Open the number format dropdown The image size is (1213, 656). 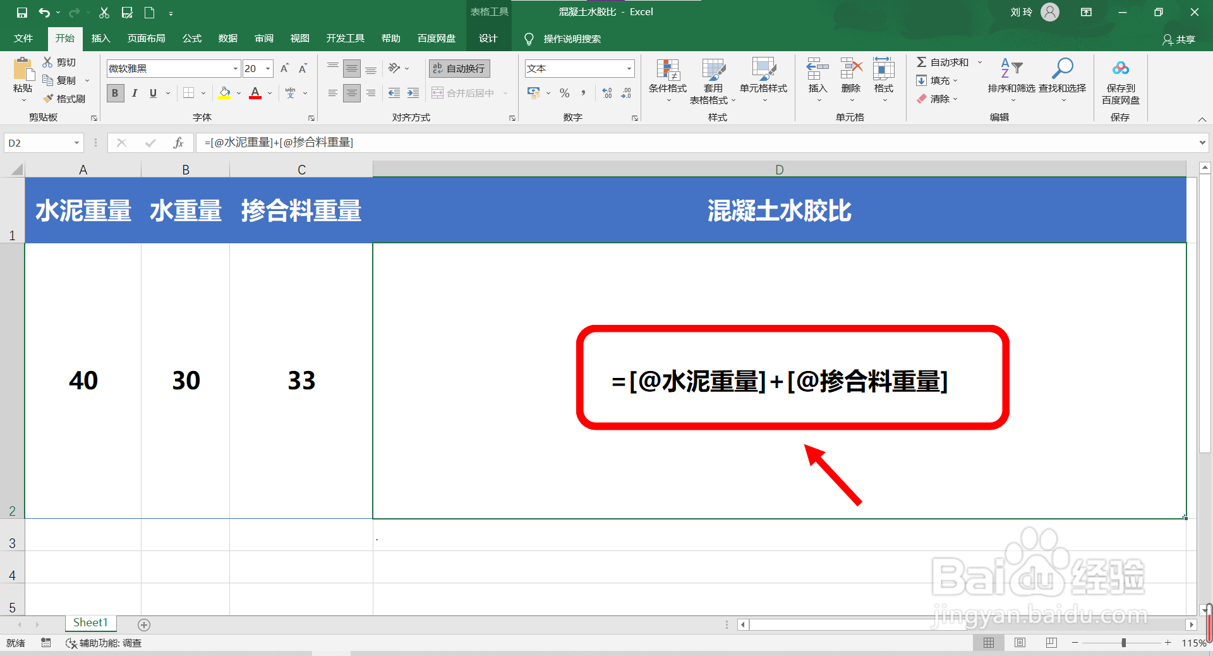pos(627,68)
